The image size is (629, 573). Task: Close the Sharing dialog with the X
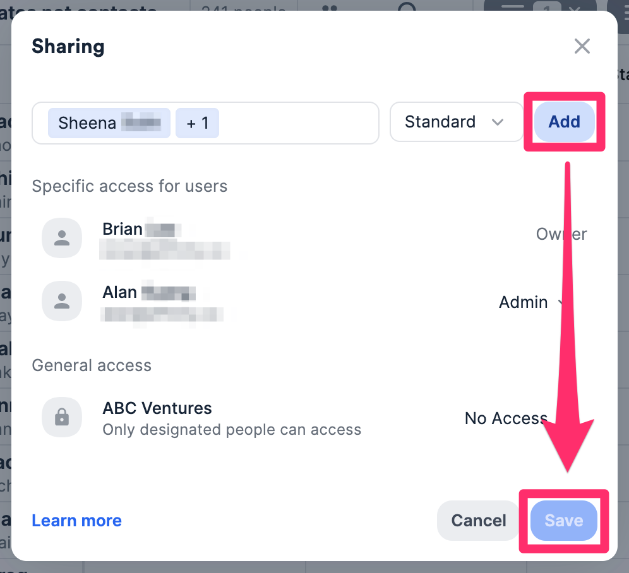click(582, 46)
